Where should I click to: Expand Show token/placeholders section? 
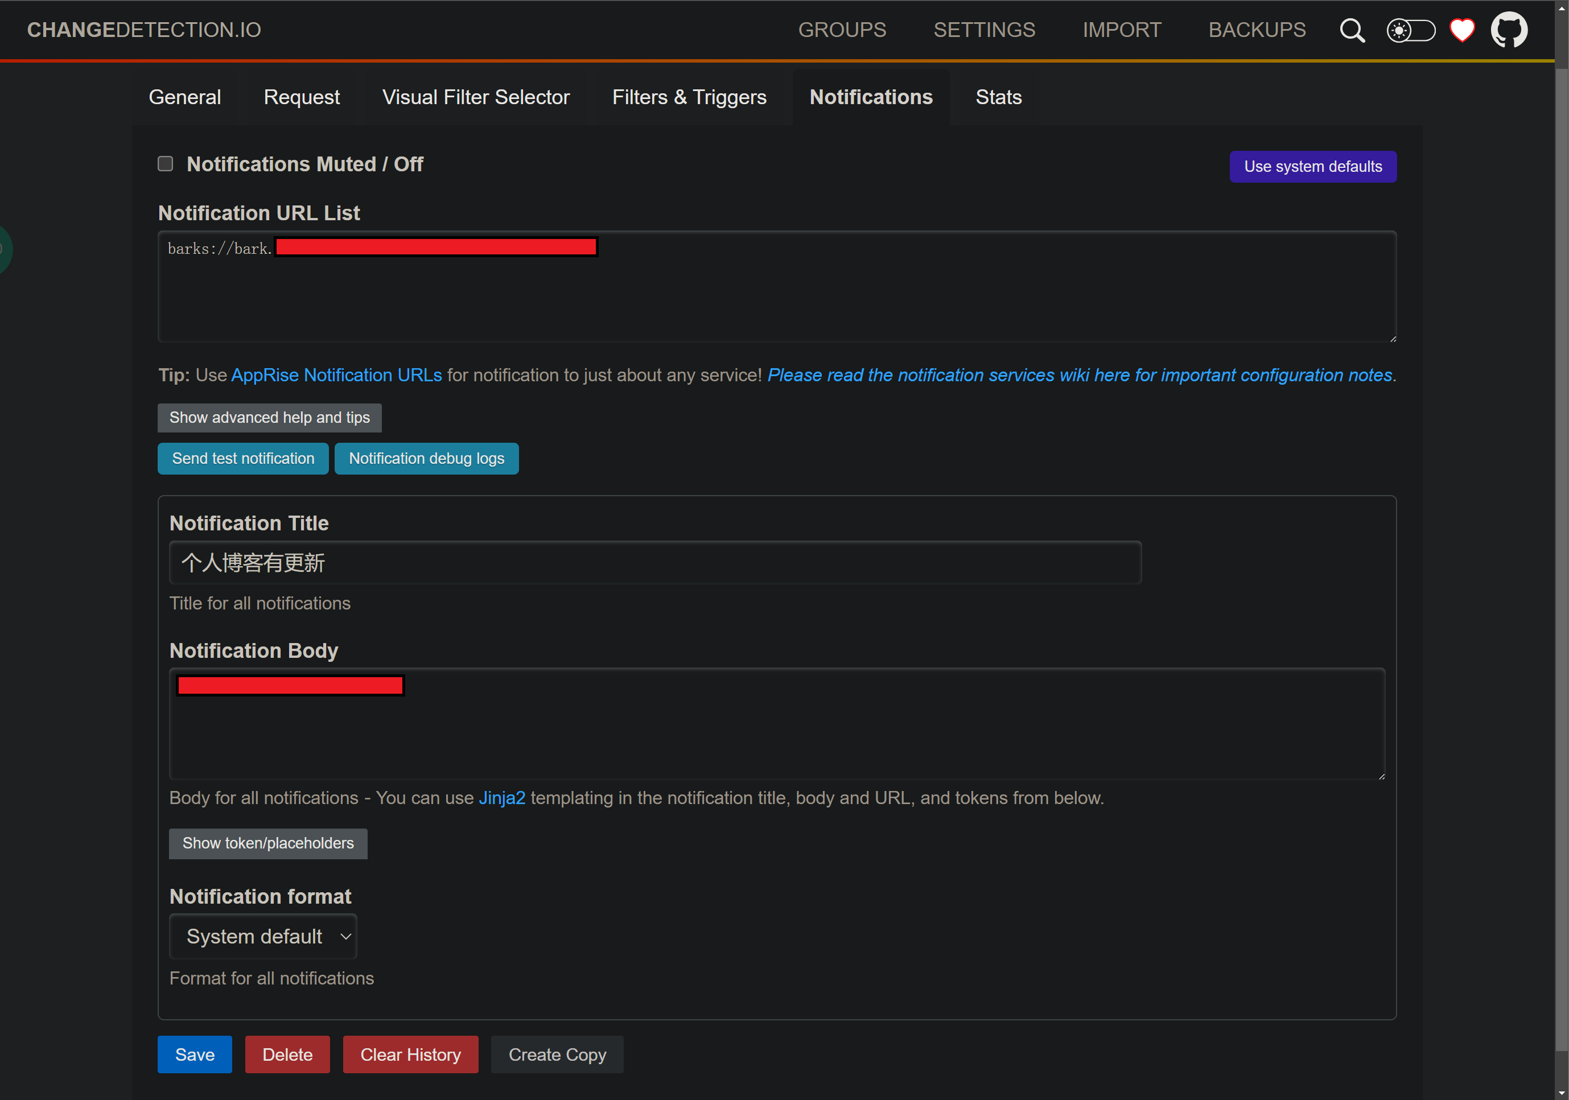click(x=268, y=843)
